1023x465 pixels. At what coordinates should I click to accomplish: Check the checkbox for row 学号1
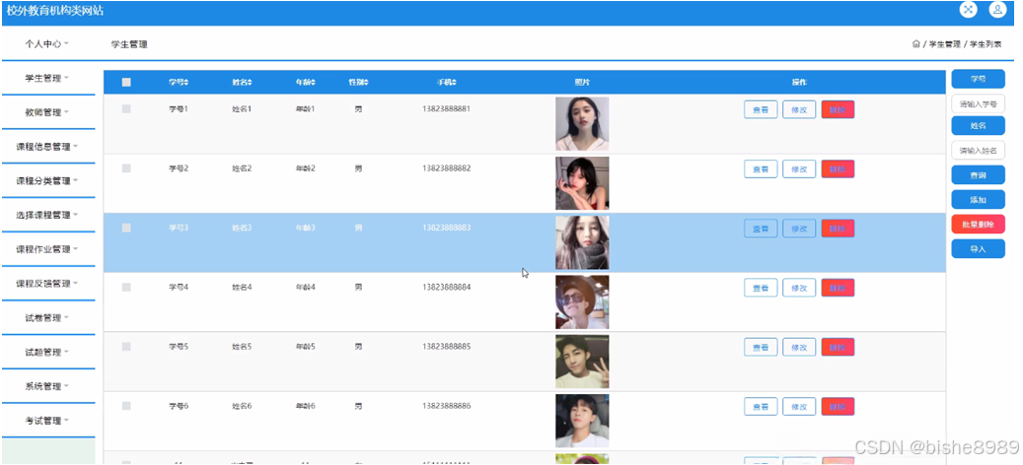tap(126, 108)
